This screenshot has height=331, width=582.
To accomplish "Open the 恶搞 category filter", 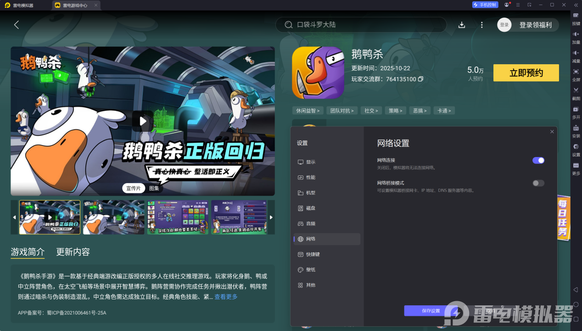I will tap(420, 110).
